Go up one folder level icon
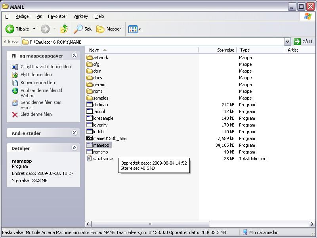Image resolution: width=317 pixels, height=238 pixels. (x=64, y=29)
